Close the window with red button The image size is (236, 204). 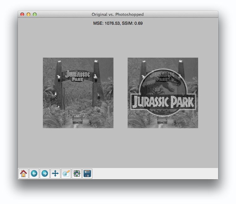click(22, 14)
